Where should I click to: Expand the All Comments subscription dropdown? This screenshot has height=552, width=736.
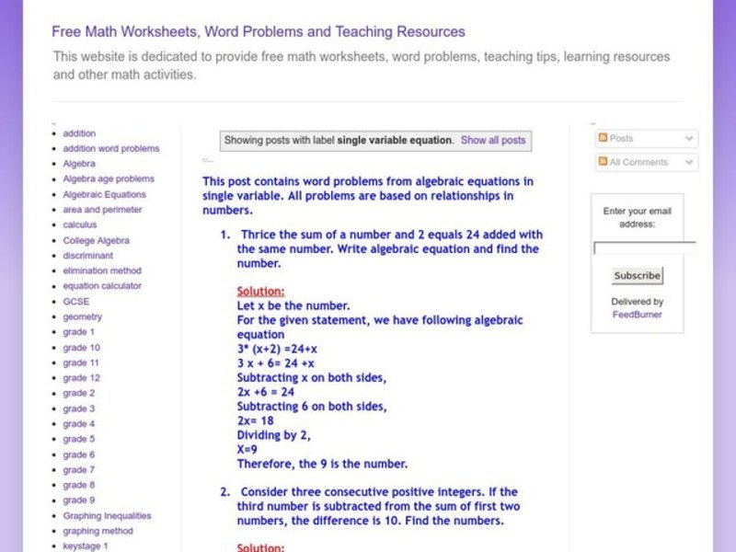pos(688,162)
